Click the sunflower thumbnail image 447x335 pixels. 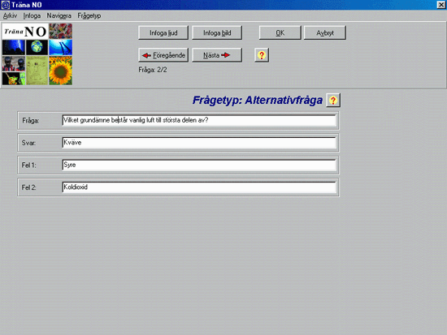(x=60, y=71)
